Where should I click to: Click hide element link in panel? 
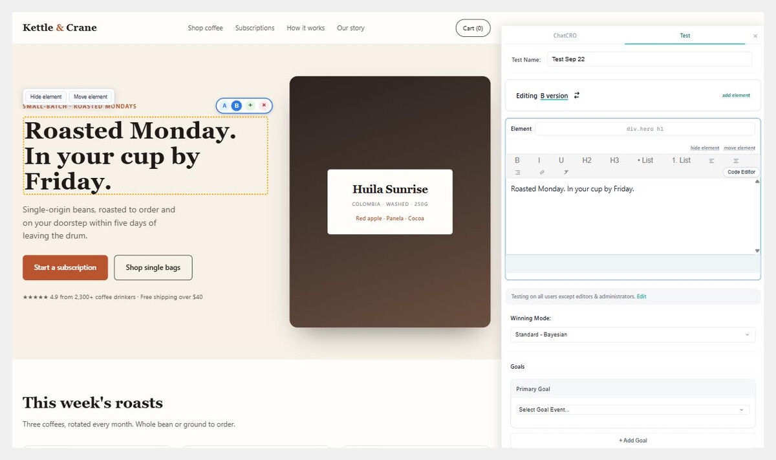point(705,148)
